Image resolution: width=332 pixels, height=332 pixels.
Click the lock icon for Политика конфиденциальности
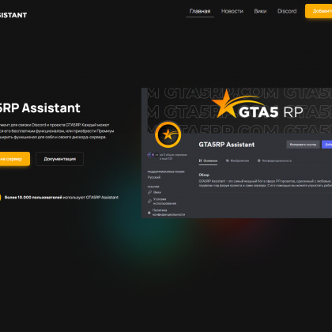pos(149,213)
